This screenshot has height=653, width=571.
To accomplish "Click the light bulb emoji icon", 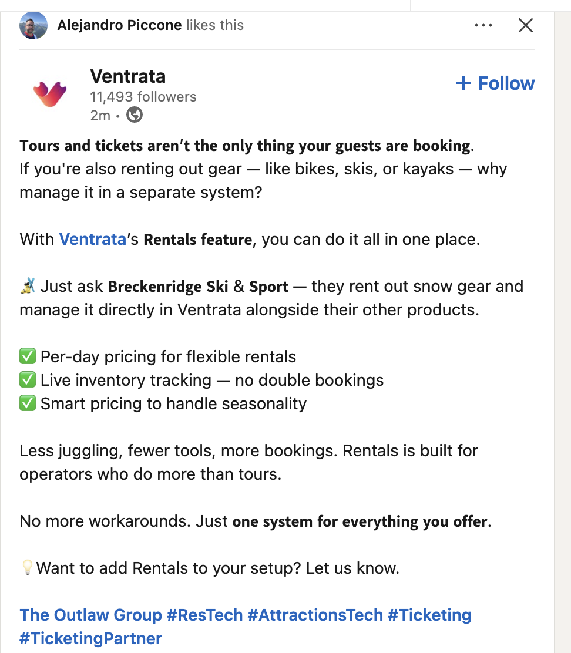I will coord(27,568).
